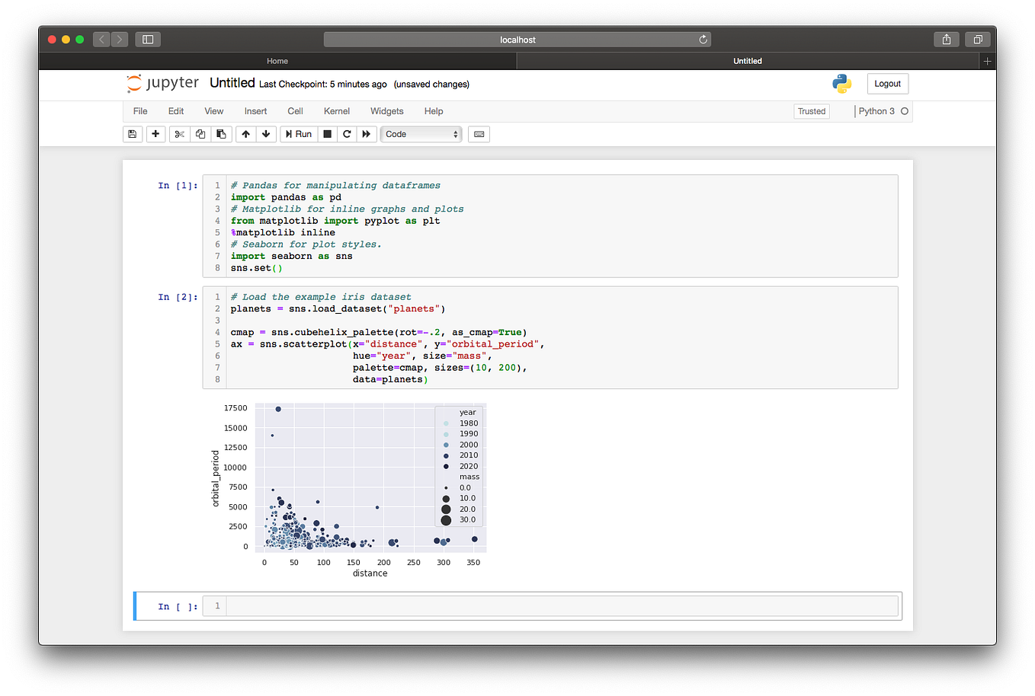Screen dimensions: 1035x696
Task: Copy the selected cell
Action: [x=200, y=134]
